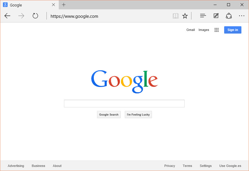
Task: Focus the Google search box
Action: click(124, 104)
